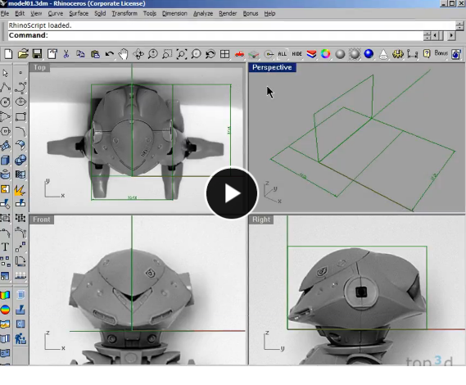Open the File menu
466x385 pixels.
click(5, 13)
